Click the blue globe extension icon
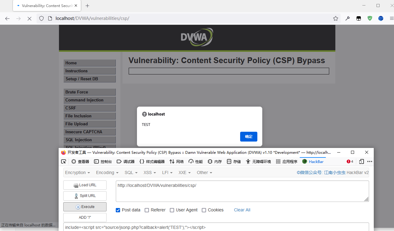This screenshot has height=231, width=394. point(381,18)
